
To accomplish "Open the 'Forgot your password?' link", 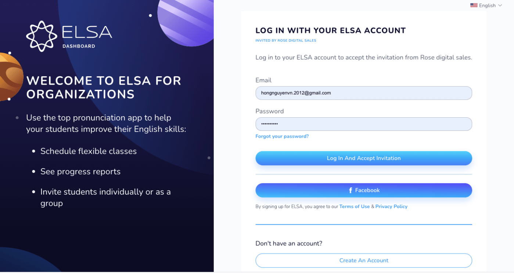I will point(282,136).
